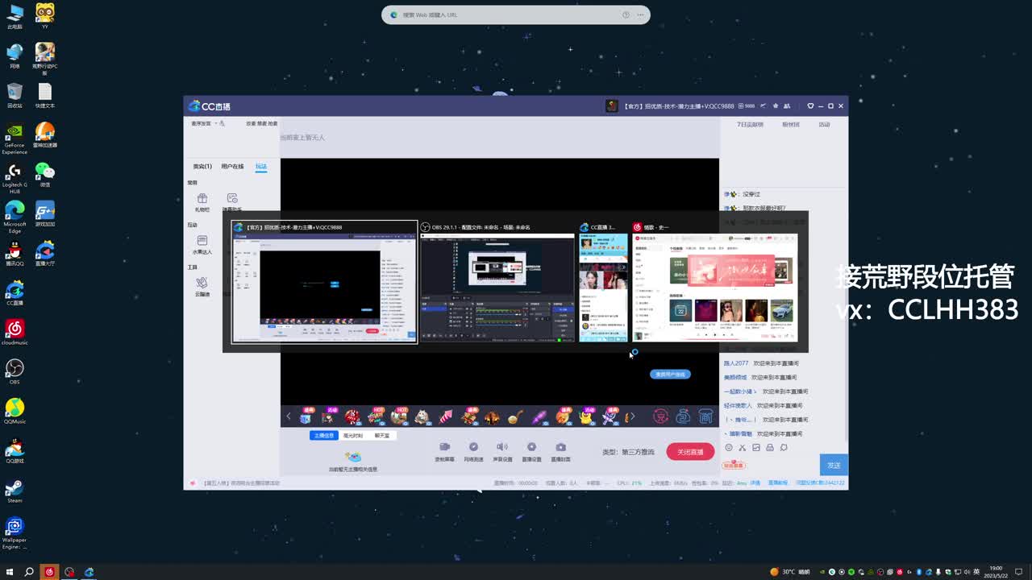1032x580 pixels.
Task: Open the 语音助手 voice assistant
Action: pos(232,199)
